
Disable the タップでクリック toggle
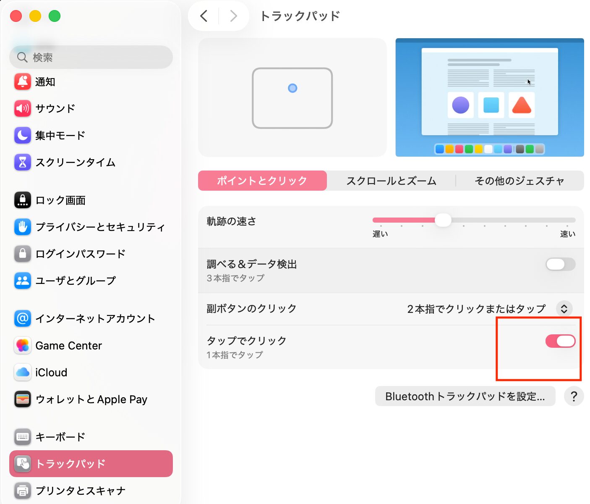560,341
